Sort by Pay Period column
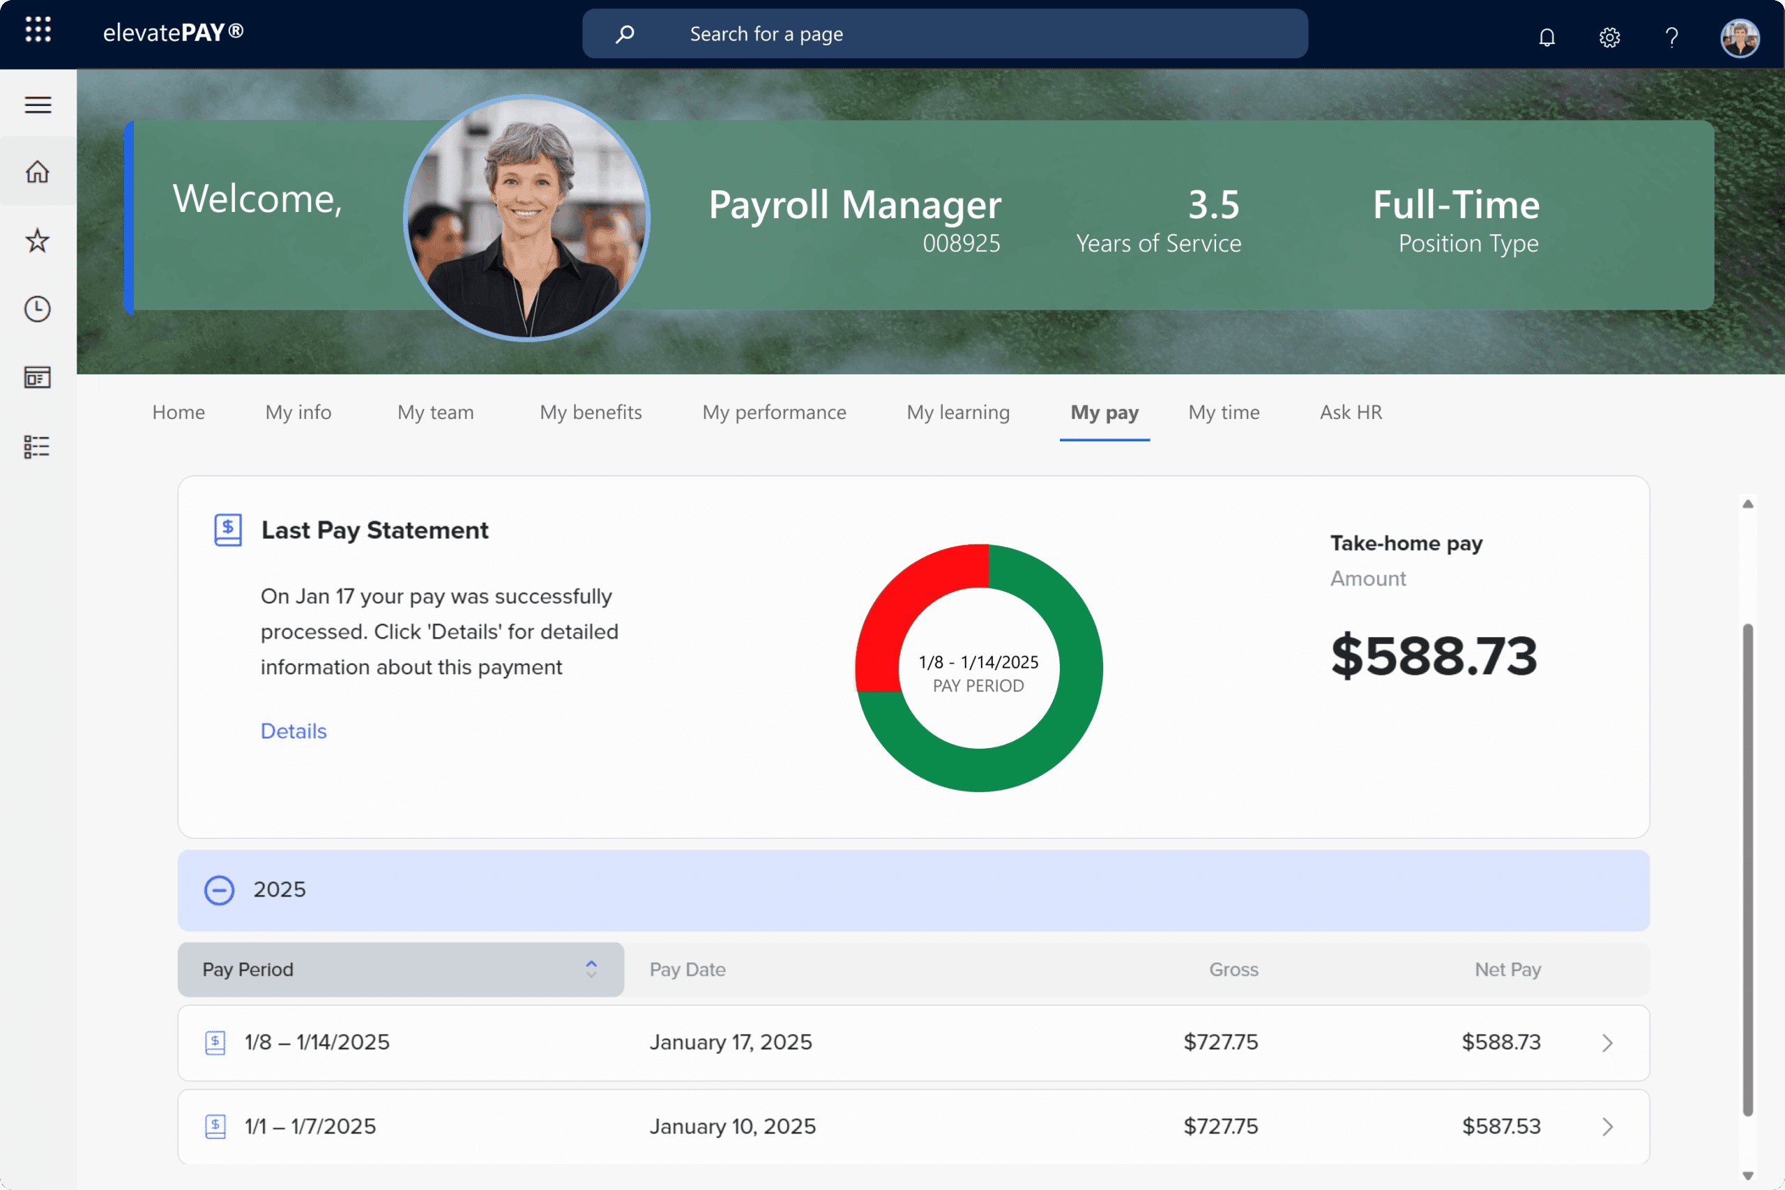This screenshot has height=1190, width=1785. (401, 969)
